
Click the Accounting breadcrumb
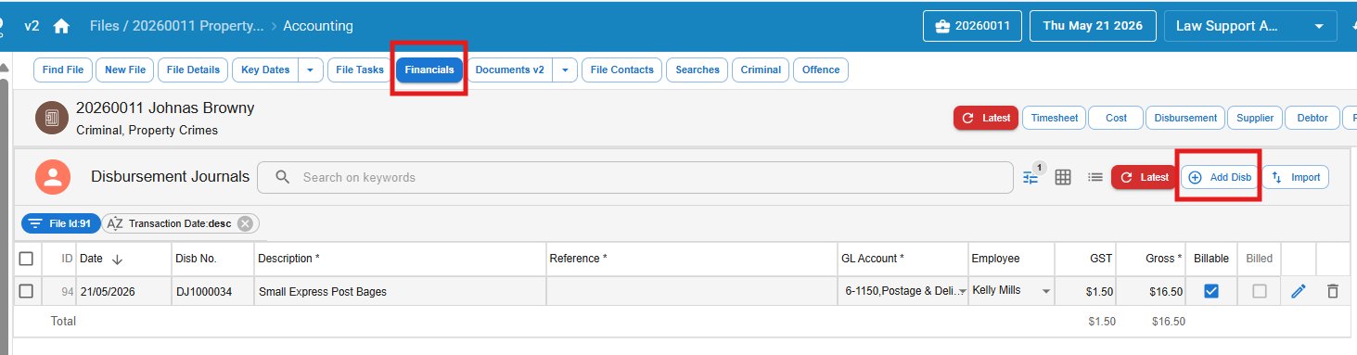tap(318, 26)
